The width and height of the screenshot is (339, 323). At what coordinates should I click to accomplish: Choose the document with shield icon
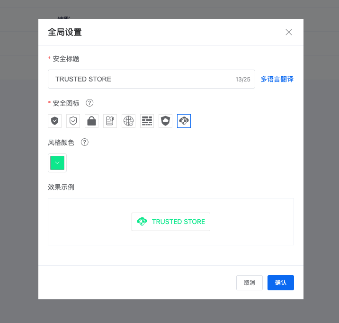110,121
